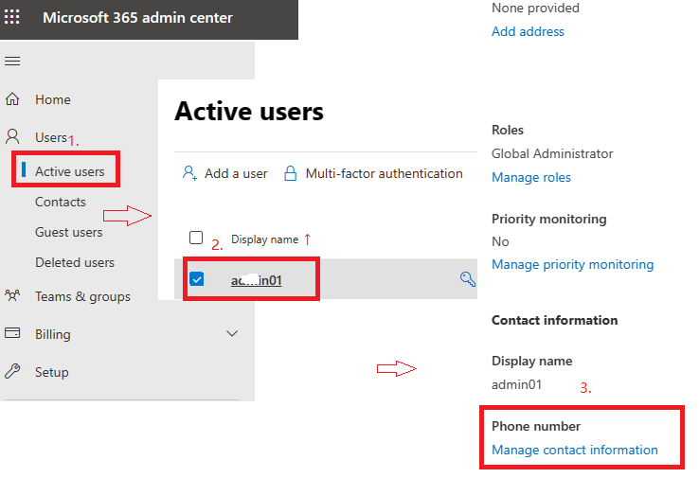Image resolution: width=699 pixels, height=478 pixels.
Task: Open Guest users in the sidebar
Action: click(x=68, y=232)
